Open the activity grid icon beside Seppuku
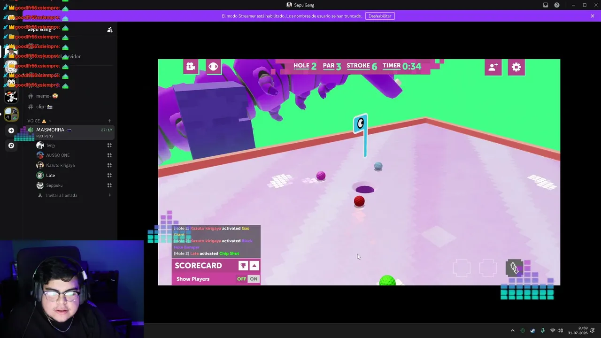601x338 pixels. pos(109,185)
